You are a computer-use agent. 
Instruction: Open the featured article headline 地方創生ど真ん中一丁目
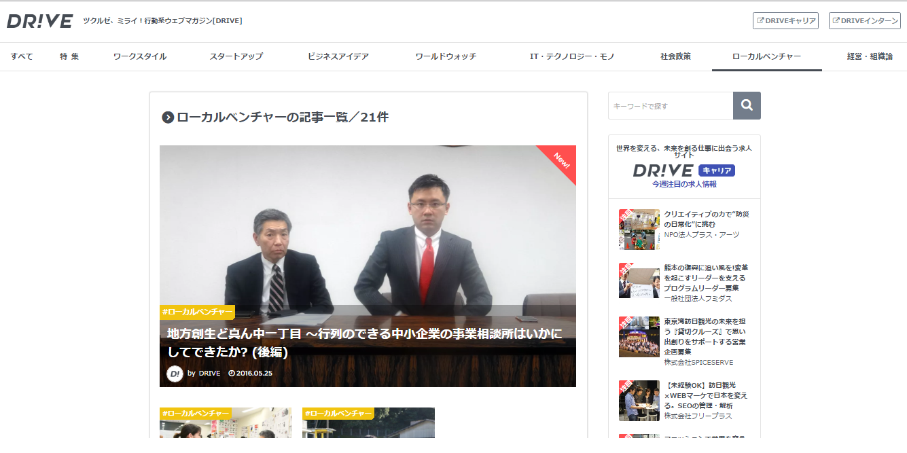365,343
